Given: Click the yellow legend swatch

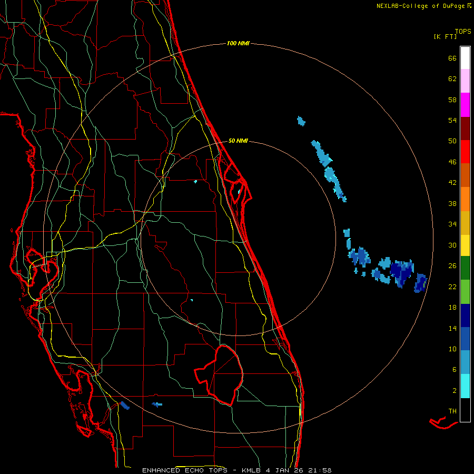Looking at the screenshot, I should [465, 245].
